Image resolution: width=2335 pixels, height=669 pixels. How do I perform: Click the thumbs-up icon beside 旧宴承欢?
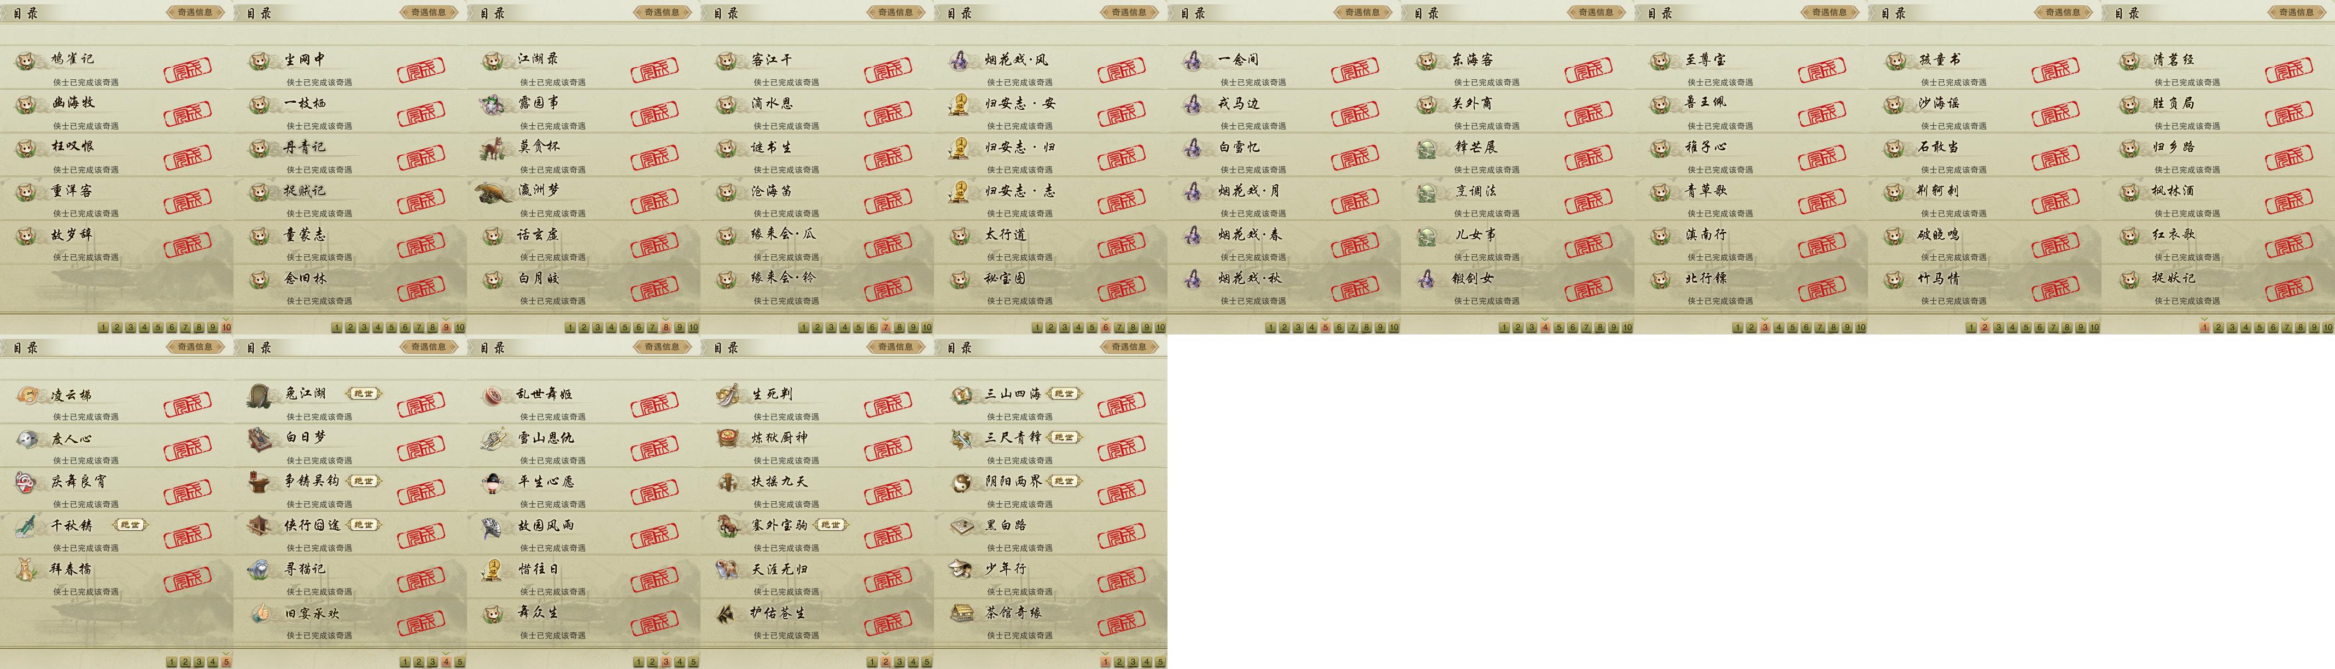coord(260,613)
